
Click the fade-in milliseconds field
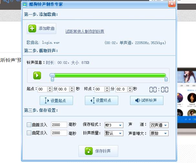pos(59,125)
